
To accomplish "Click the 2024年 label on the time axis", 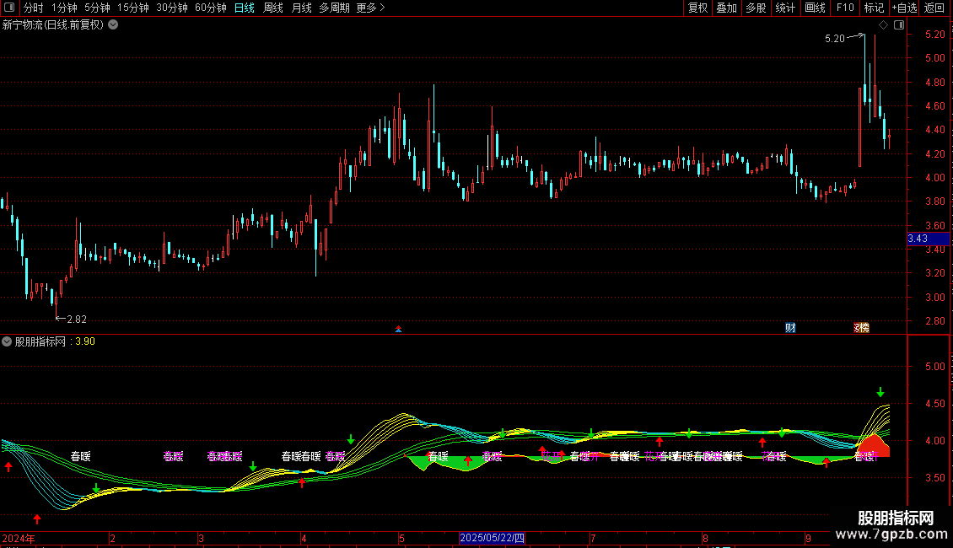I will (x=19, y=538).
